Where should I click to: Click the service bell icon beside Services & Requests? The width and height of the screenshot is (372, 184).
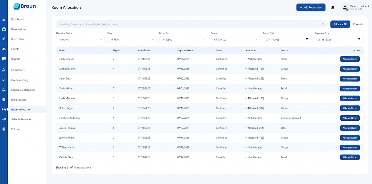coord(4,90)
